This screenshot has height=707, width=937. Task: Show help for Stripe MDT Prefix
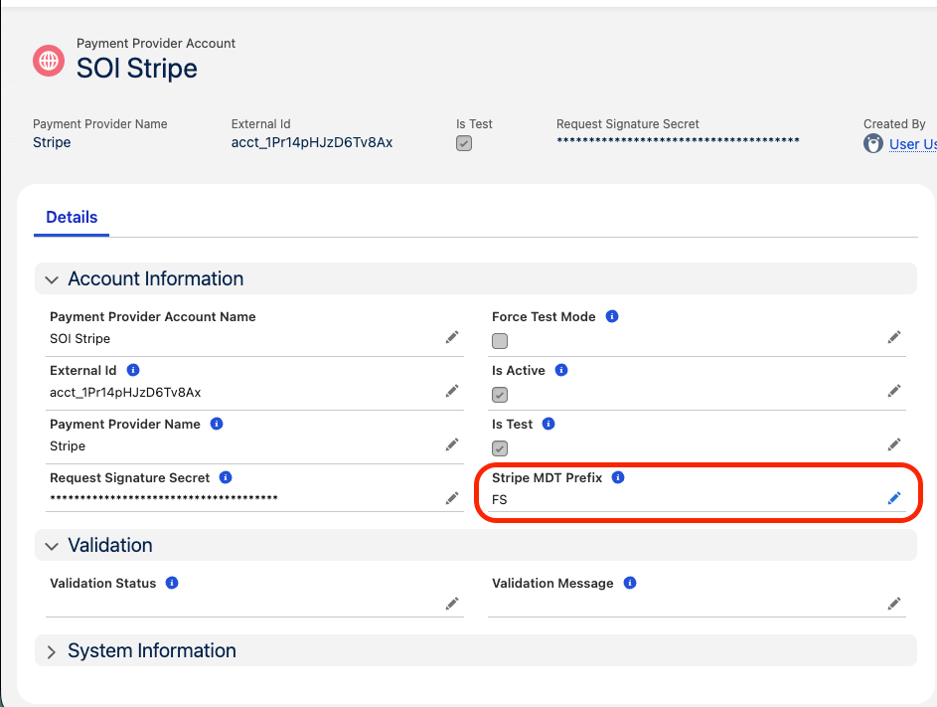(x=618, y=477)
